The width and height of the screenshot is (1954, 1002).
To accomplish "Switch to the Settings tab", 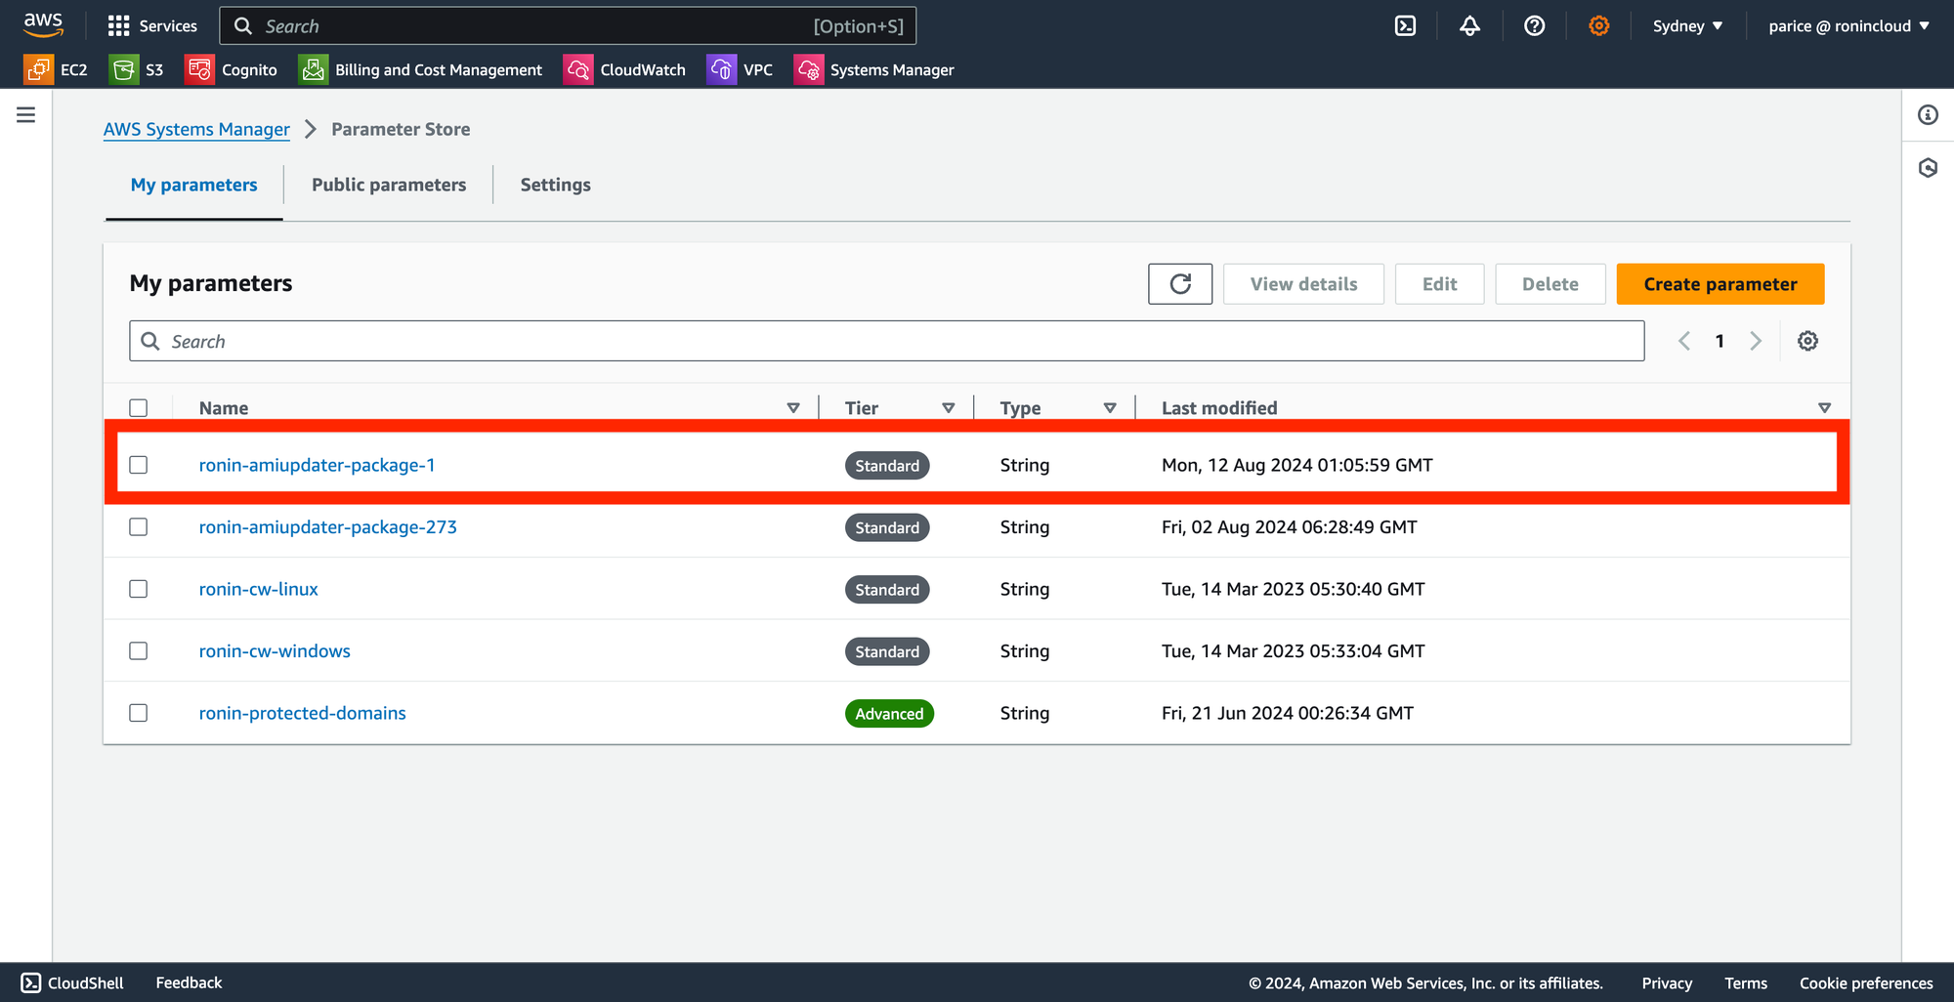I will click(555, 186).
